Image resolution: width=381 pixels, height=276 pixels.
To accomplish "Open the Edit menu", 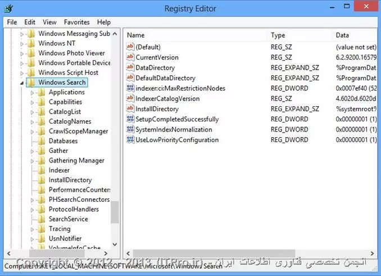I will click(30, 22).
